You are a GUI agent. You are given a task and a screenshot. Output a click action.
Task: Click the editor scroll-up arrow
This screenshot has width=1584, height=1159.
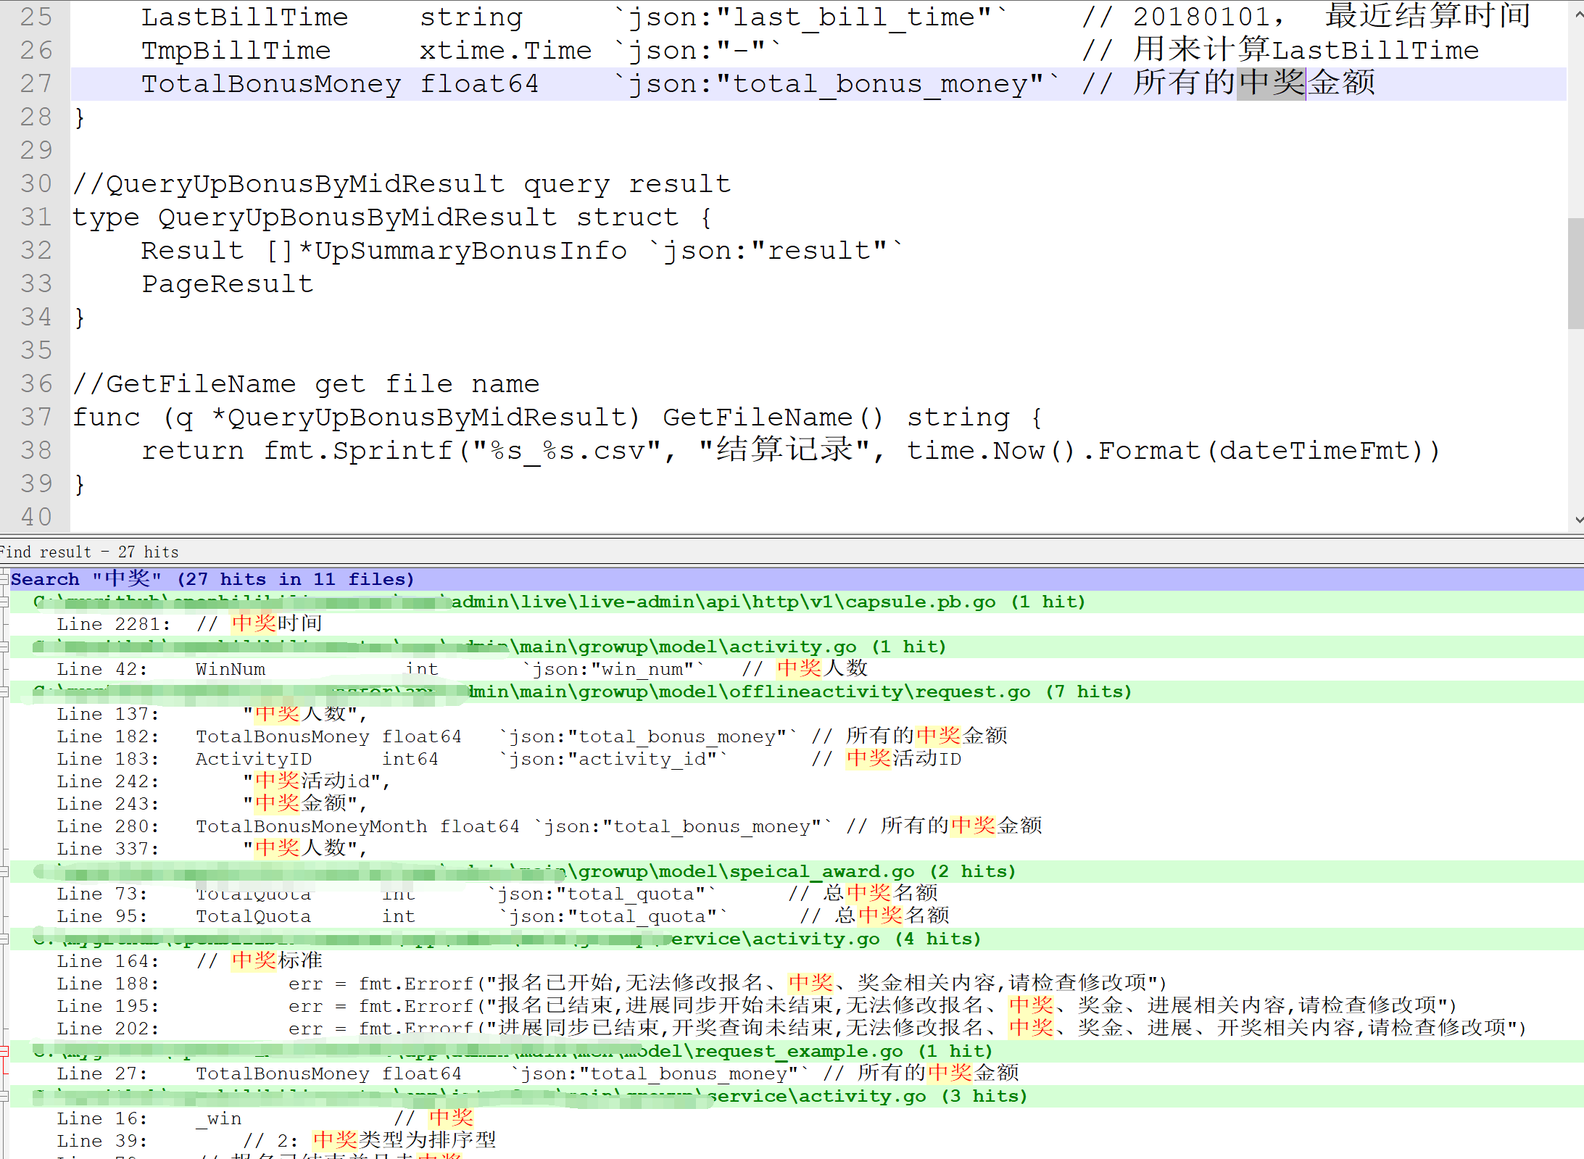[1577, 13]
